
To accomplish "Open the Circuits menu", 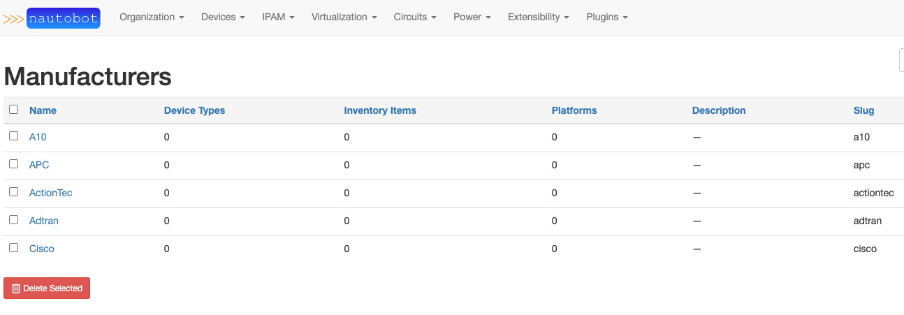I will [x=415, y=17].
